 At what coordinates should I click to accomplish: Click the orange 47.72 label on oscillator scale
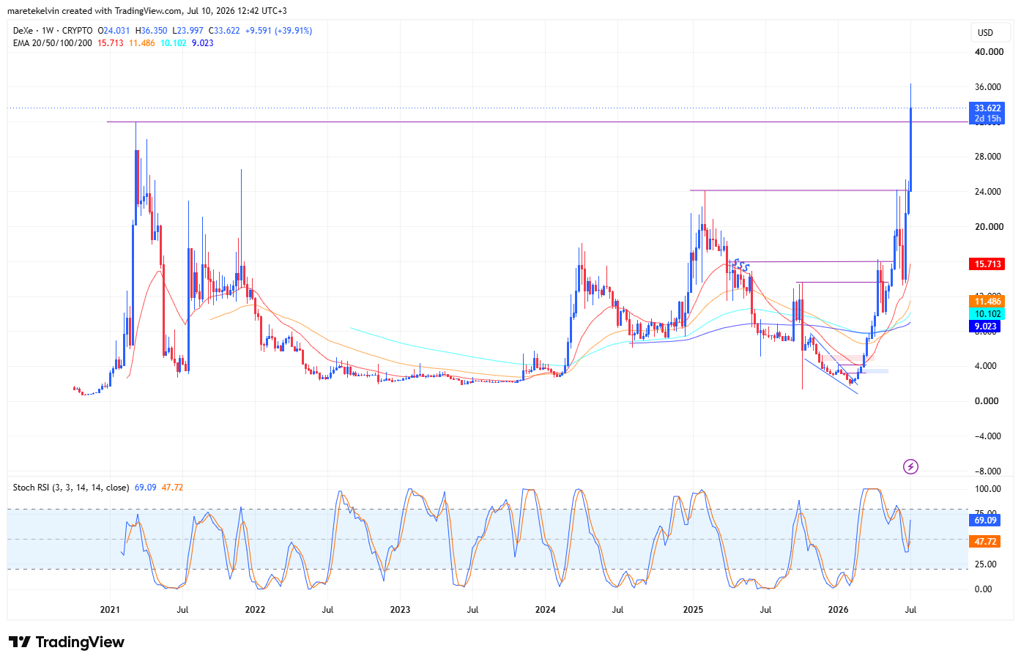pyautogui.click(x=984, y=542)
